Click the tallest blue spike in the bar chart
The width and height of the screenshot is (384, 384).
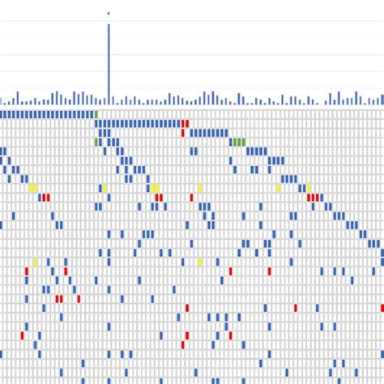coord(109,64)
